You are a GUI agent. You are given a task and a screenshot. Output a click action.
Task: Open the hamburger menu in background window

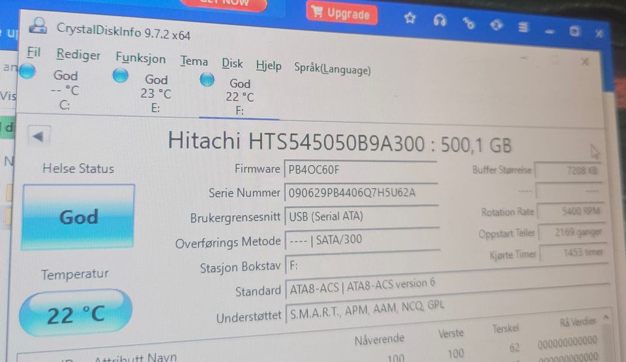click(524, 27)
